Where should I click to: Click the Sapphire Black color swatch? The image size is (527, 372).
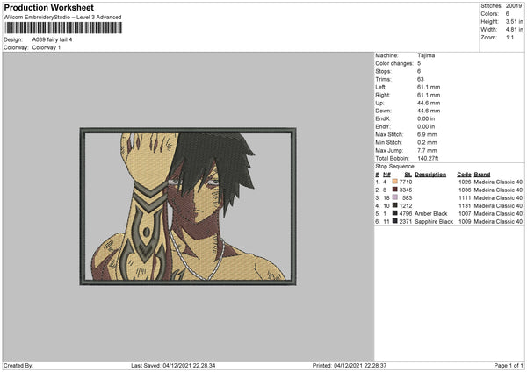[395, 221]
